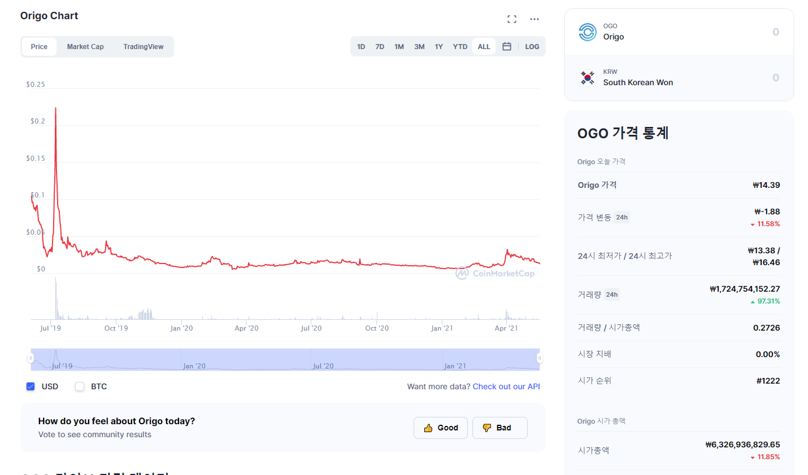The image size is (808, 475).
Task: Open fullscreen chart view icon
Action: (512, 19)
